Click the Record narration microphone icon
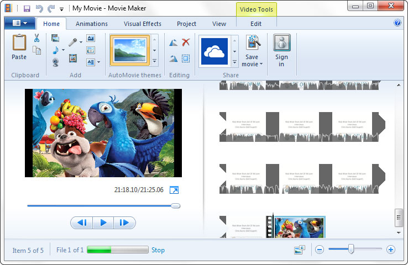 pyautogui.click(x=73, y=42)
